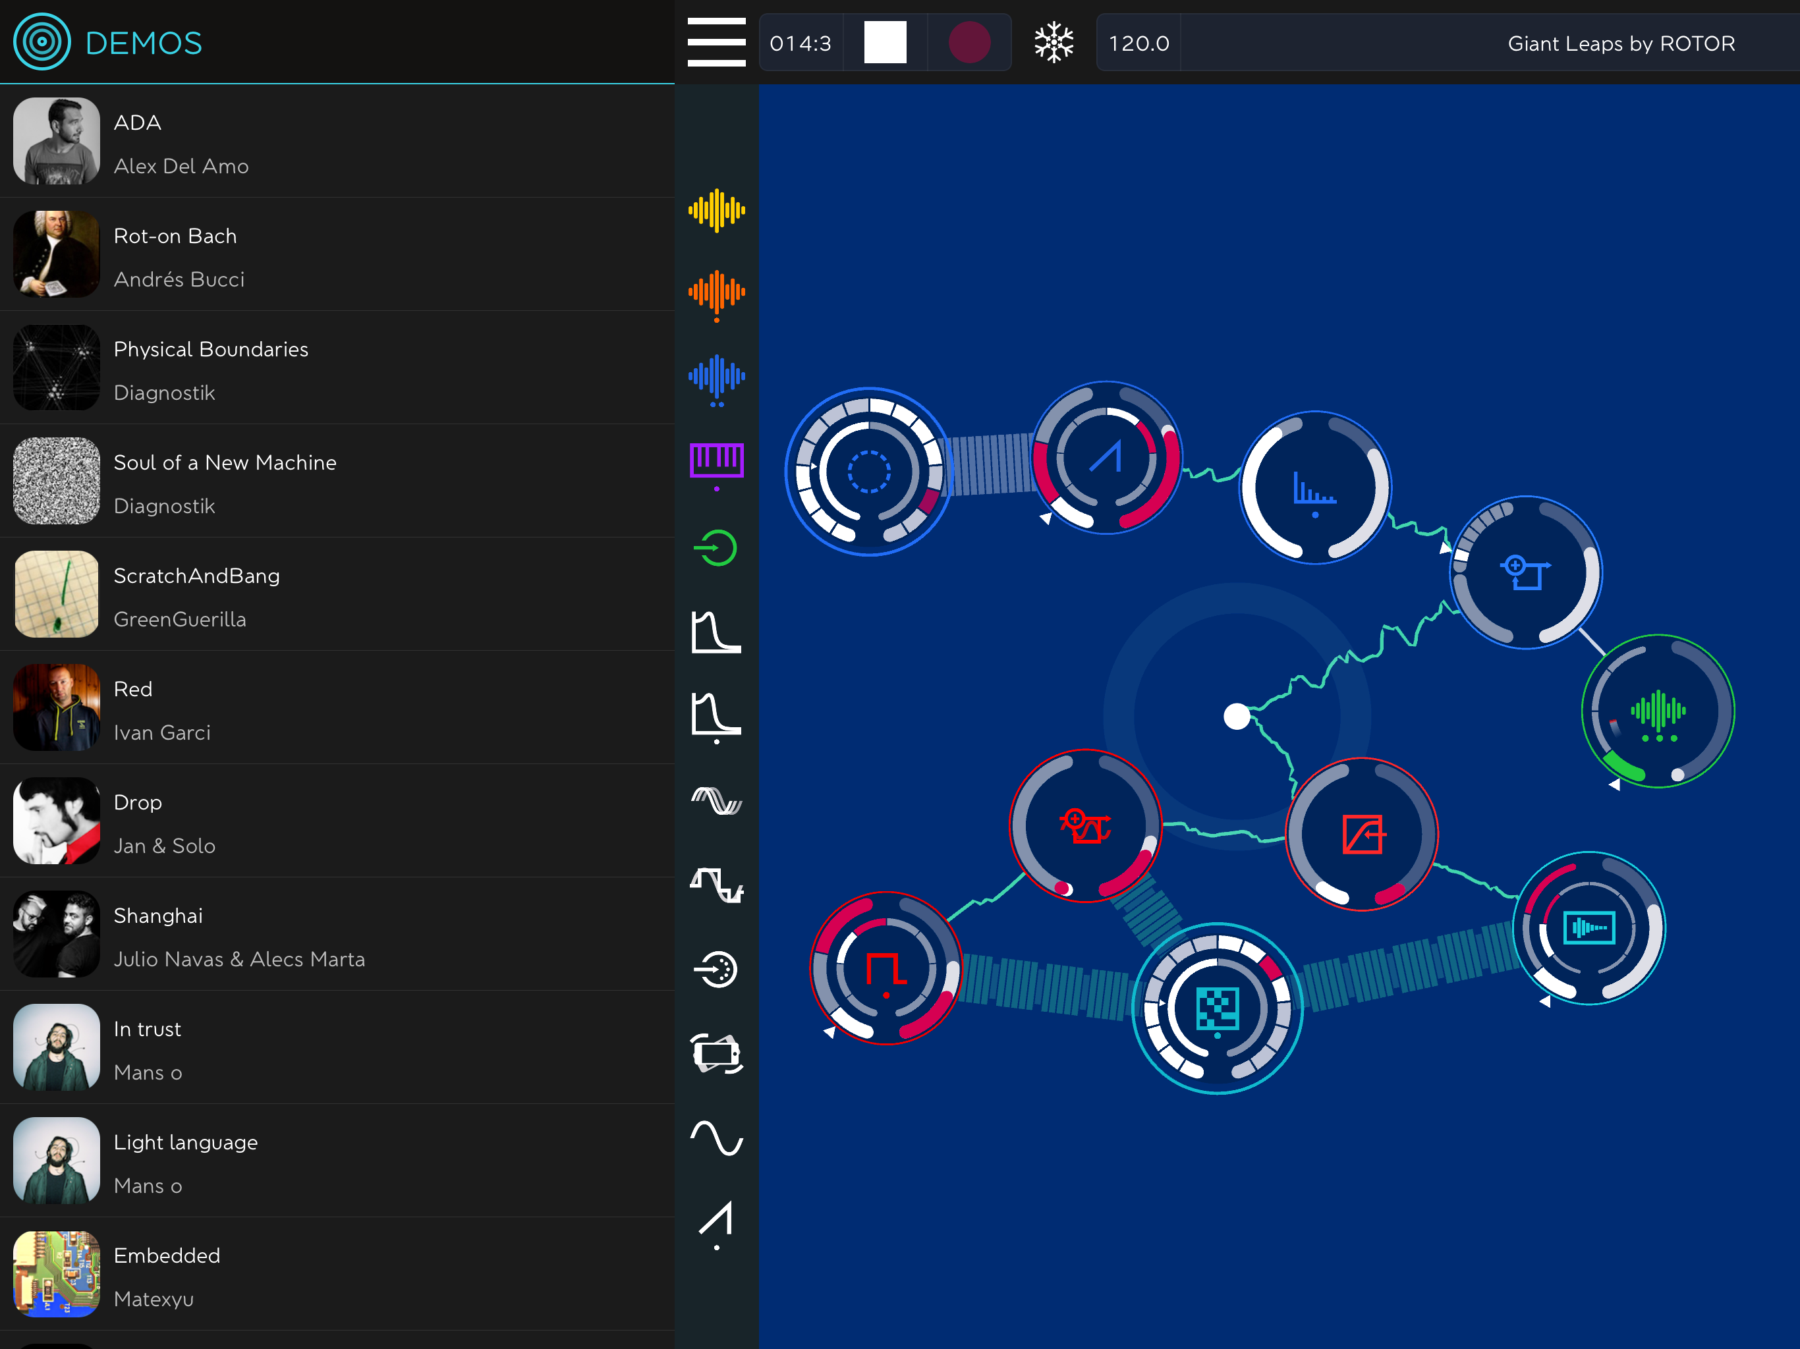Viewport: 1800px width, 1349px height.
Task: Open the Red demo by Ivan Garci
Action: pyautogui.click(x=337, y=707)
